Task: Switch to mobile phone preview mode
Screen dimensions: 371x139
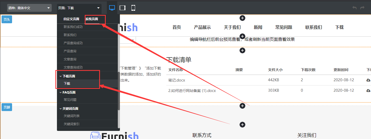Action: pos(133,8)
